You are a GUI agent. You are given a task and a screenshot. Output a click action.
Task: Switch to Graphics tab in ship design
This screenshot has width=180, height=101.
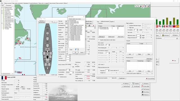(x=112, y=22)
